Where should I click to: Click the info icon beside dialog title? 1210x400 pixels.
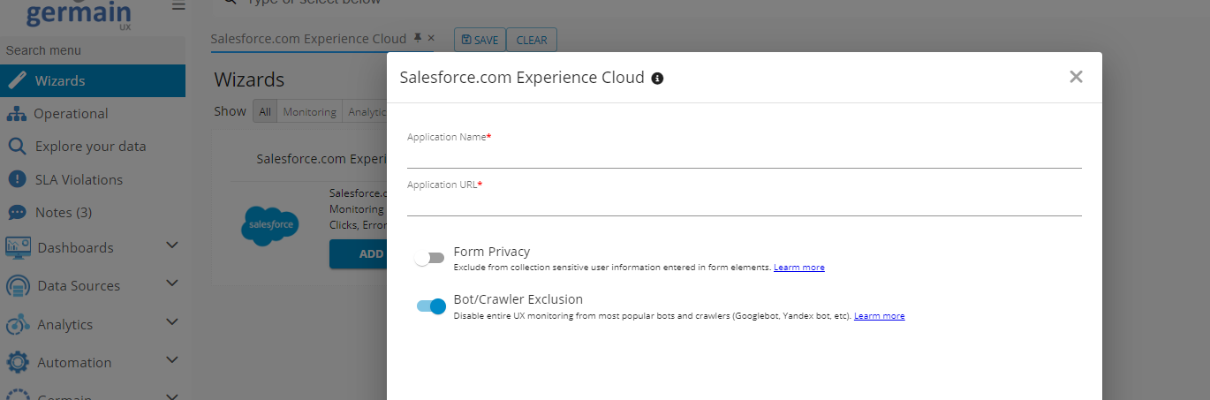[657, 78]
